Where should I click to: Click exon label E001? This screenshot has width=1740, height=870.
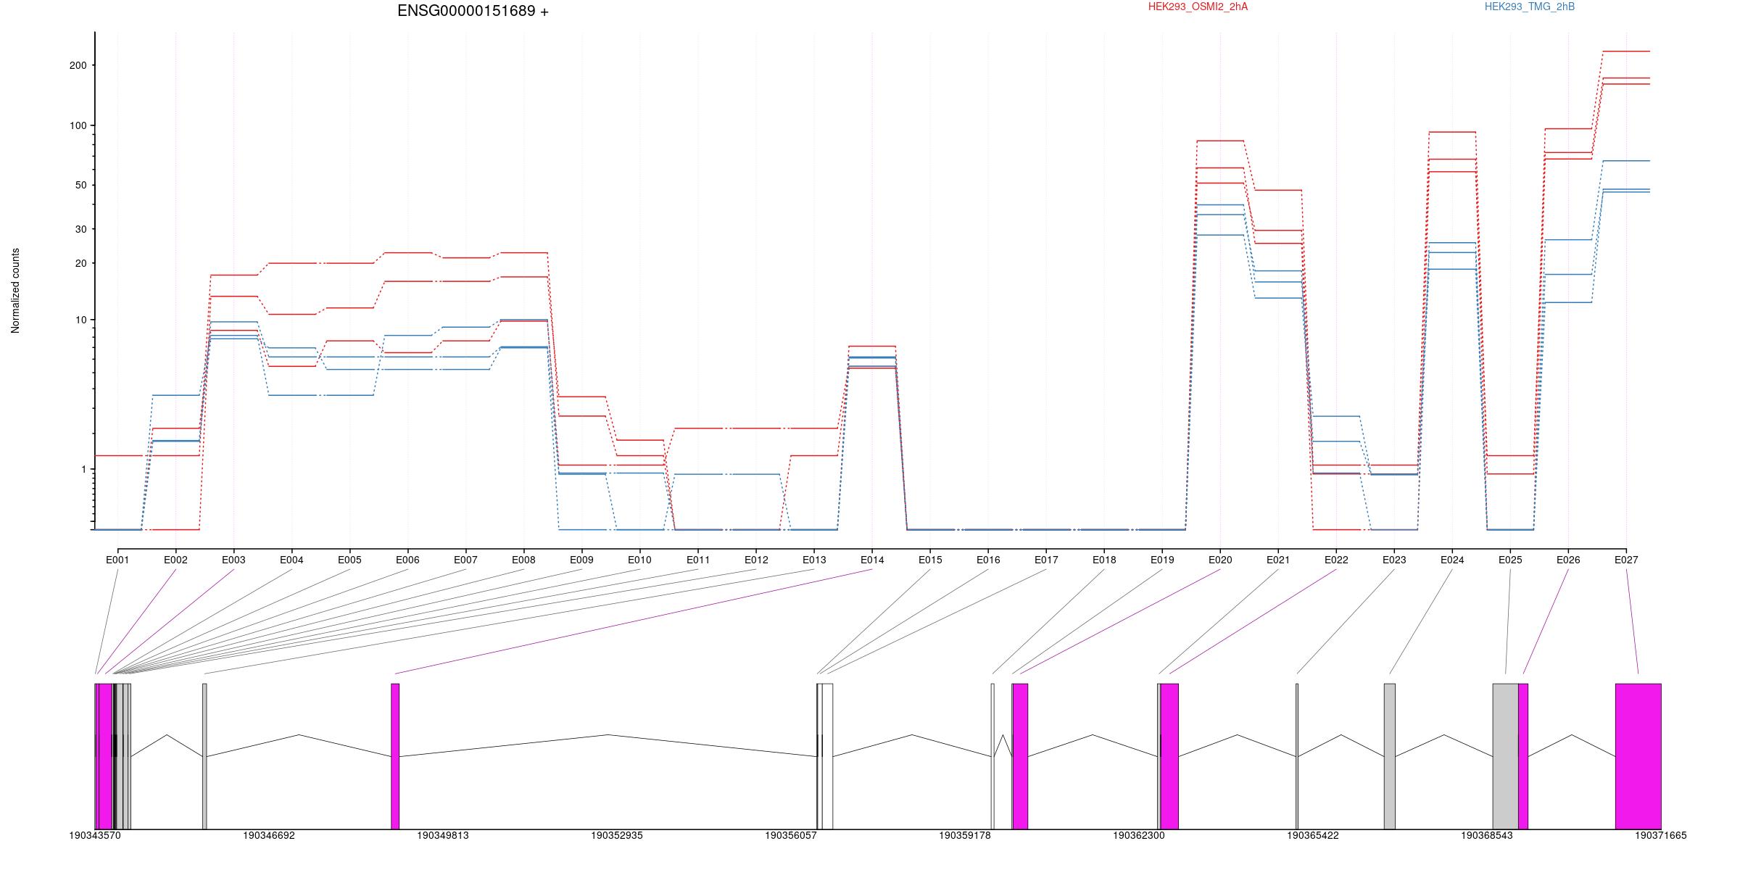click(117, 560)
